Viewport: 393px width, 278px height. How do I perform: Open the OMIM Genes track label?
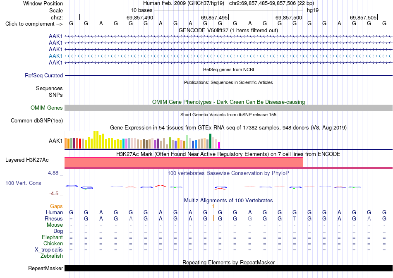coord(47,108)
